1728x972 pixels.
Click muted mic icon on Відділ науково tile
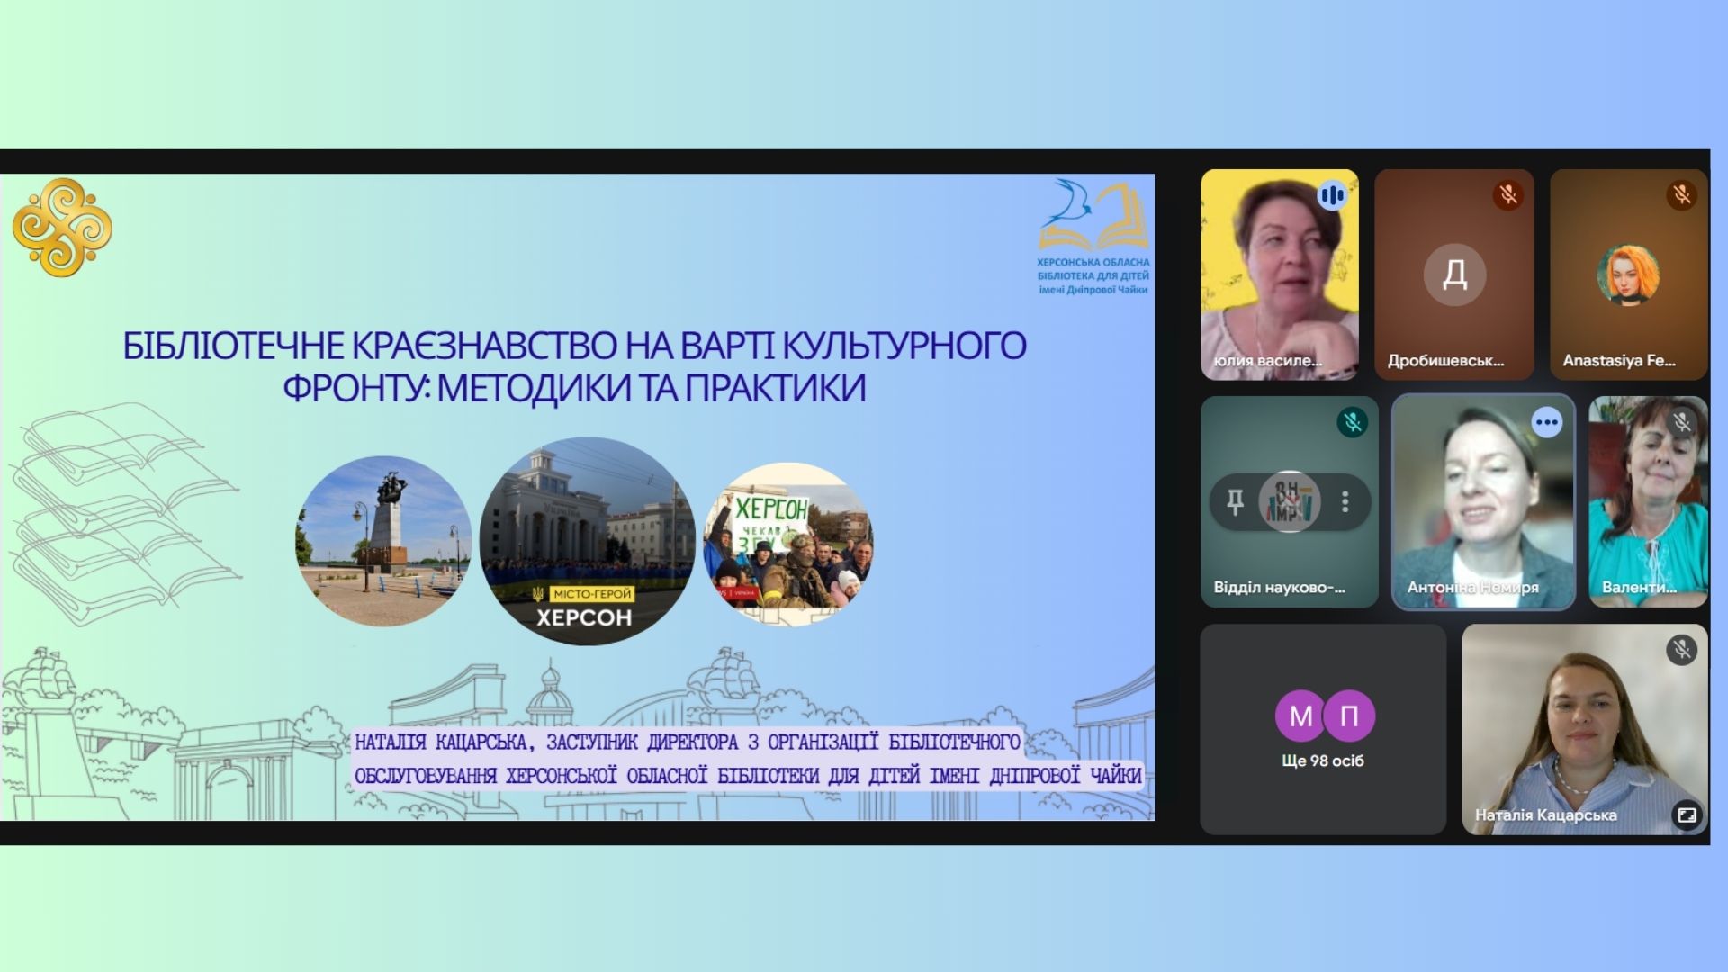[x=1352, y=422]
